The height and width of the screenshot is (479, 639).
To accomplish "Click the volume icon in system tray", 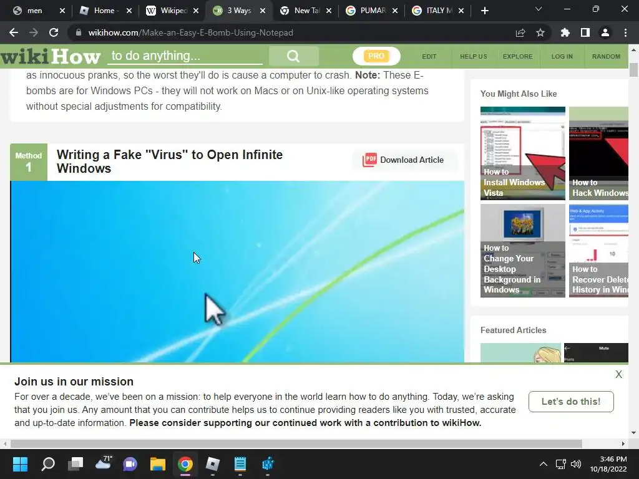I will coord(576,464).
